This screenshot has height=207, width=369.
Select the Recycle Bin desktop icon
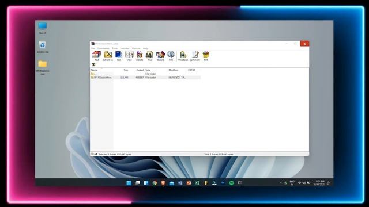43,47
